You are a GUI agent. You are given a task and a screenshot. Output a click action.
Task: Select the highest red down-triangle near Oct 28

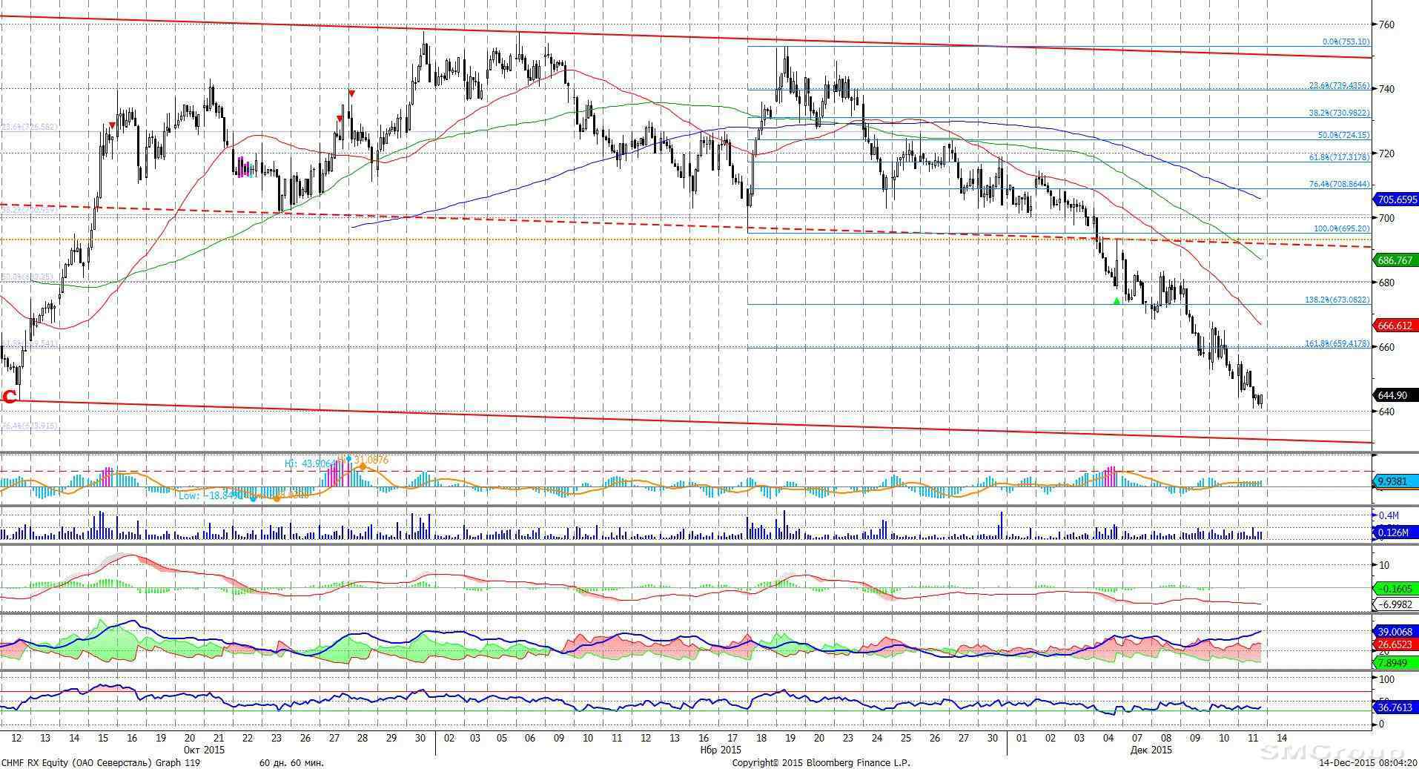point(351,93)
